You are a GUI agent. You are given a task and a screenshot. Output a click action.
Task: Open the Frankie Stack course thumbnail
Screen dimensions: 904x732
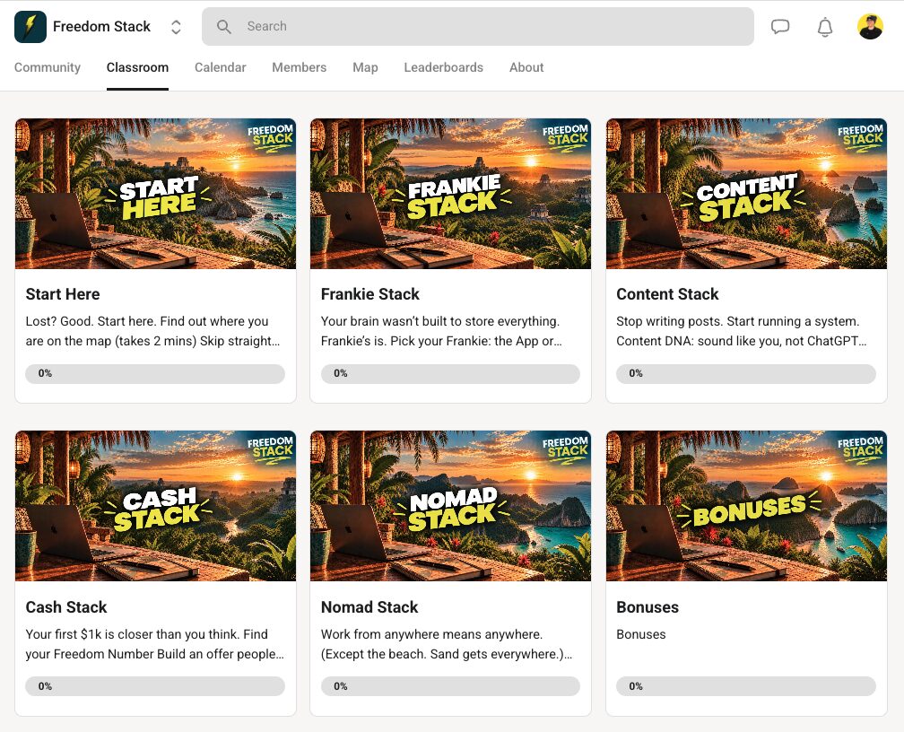[x=451, y=194]
